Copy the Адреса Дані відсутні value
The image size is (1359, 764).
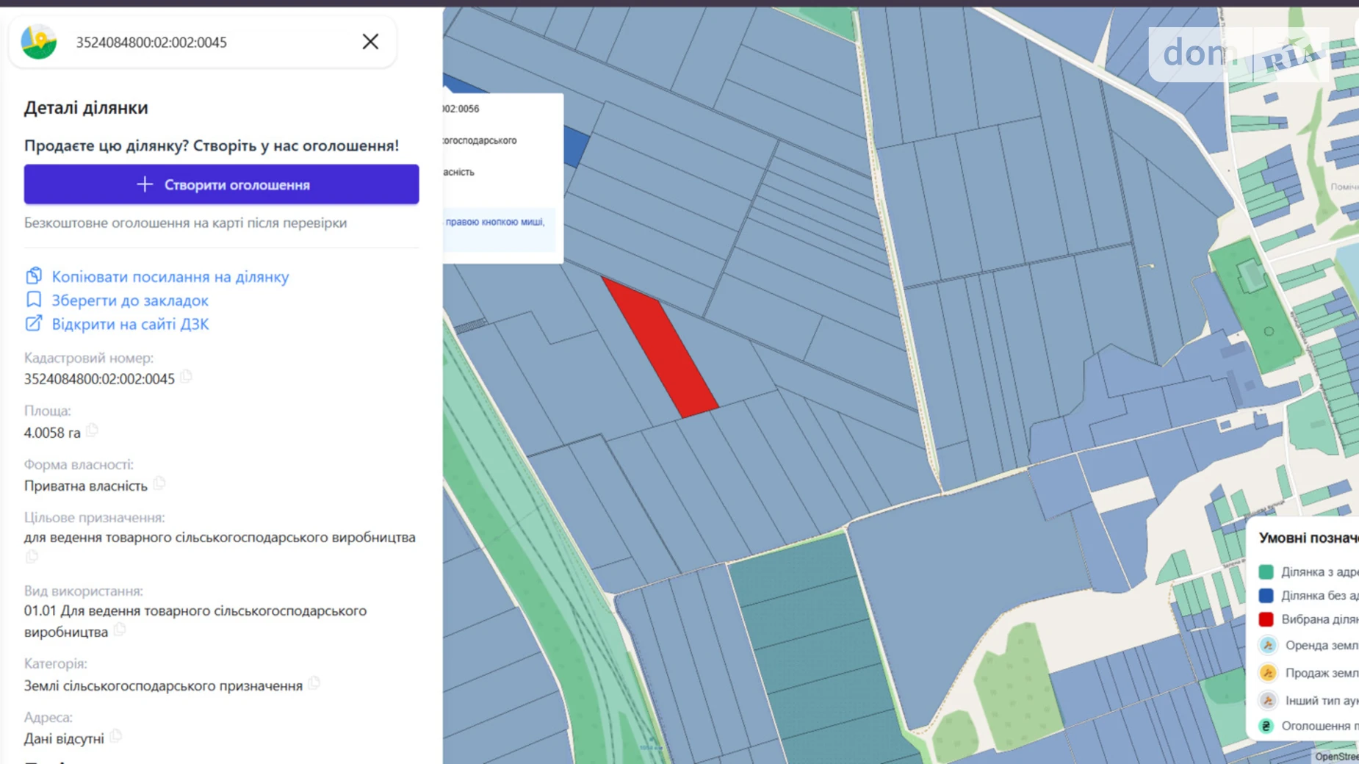(116, 736)
